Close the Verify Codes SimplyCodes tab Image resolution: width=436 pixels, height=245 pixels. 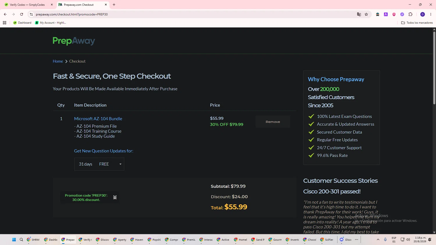(52, 5)
